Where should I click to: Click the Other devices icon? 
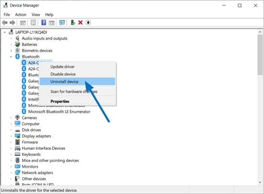point(17,179)
